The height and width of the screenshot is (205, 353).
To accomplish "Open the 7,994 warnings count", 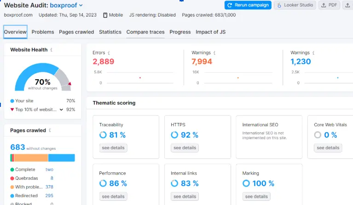I will coord(202,62).
